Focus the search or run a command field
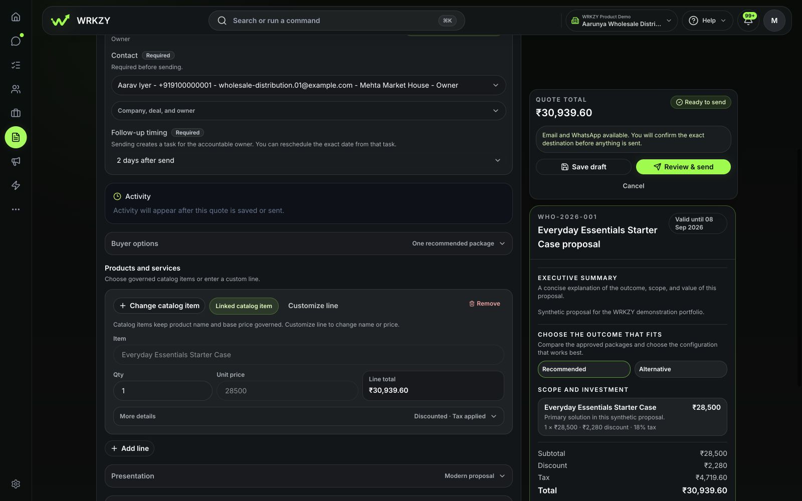Screen dimensions: 802x501 tap(336, 21)
